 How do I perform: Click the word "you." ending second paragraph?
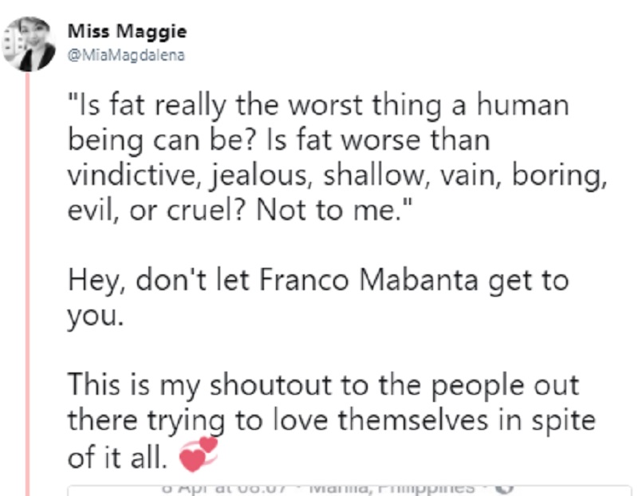click(x=96, y=317)
